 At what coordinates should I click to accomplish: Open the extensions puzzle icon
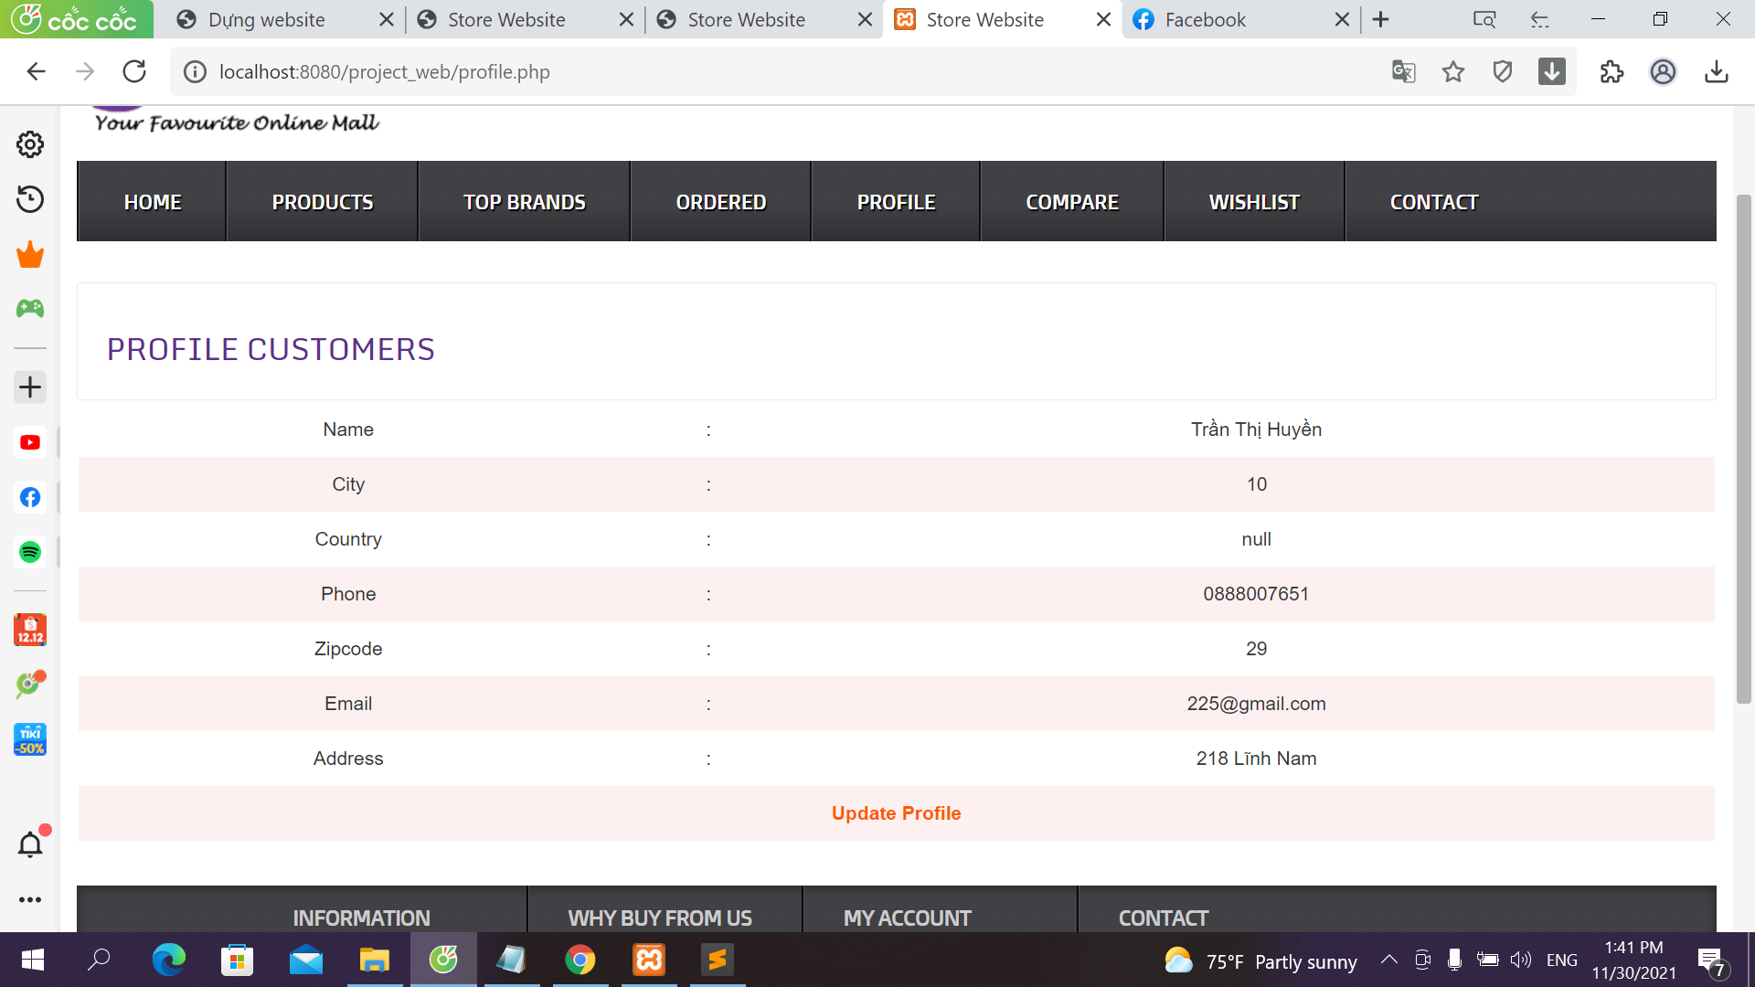coord(1611,71)
